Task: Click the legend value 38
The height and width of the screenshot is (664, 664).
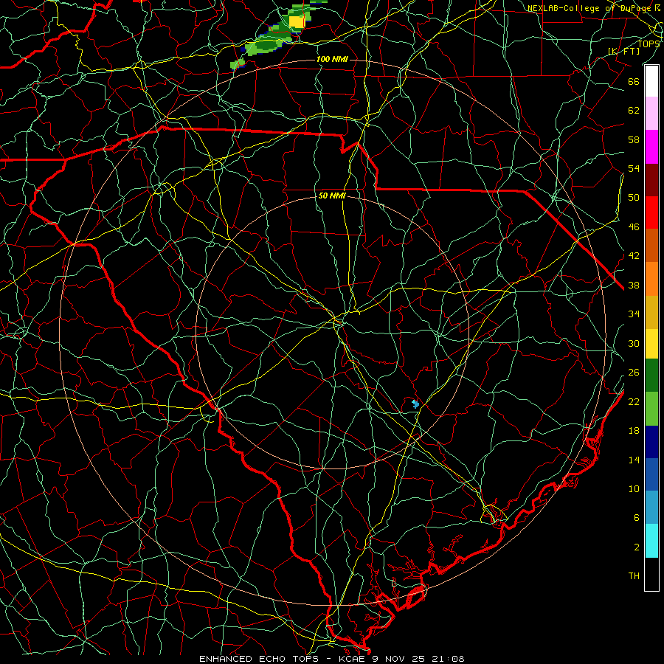Action: coord(634,285)
